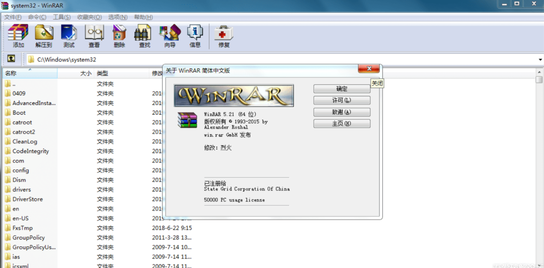The height and width of the screenshot is (268, 544).
Task: Open the 命令(C) menu
Action: pyautogui.click(x=37, y=17)
